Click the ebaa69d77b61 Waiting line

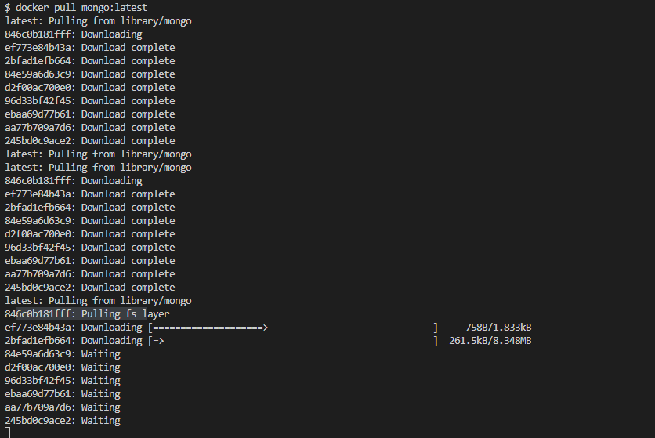click(x=63, y=394)
